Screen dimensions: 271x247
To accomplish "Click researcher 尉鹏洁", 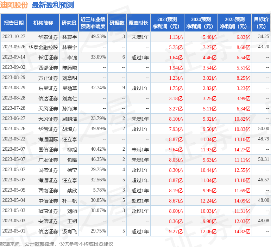I will point(70,119).
